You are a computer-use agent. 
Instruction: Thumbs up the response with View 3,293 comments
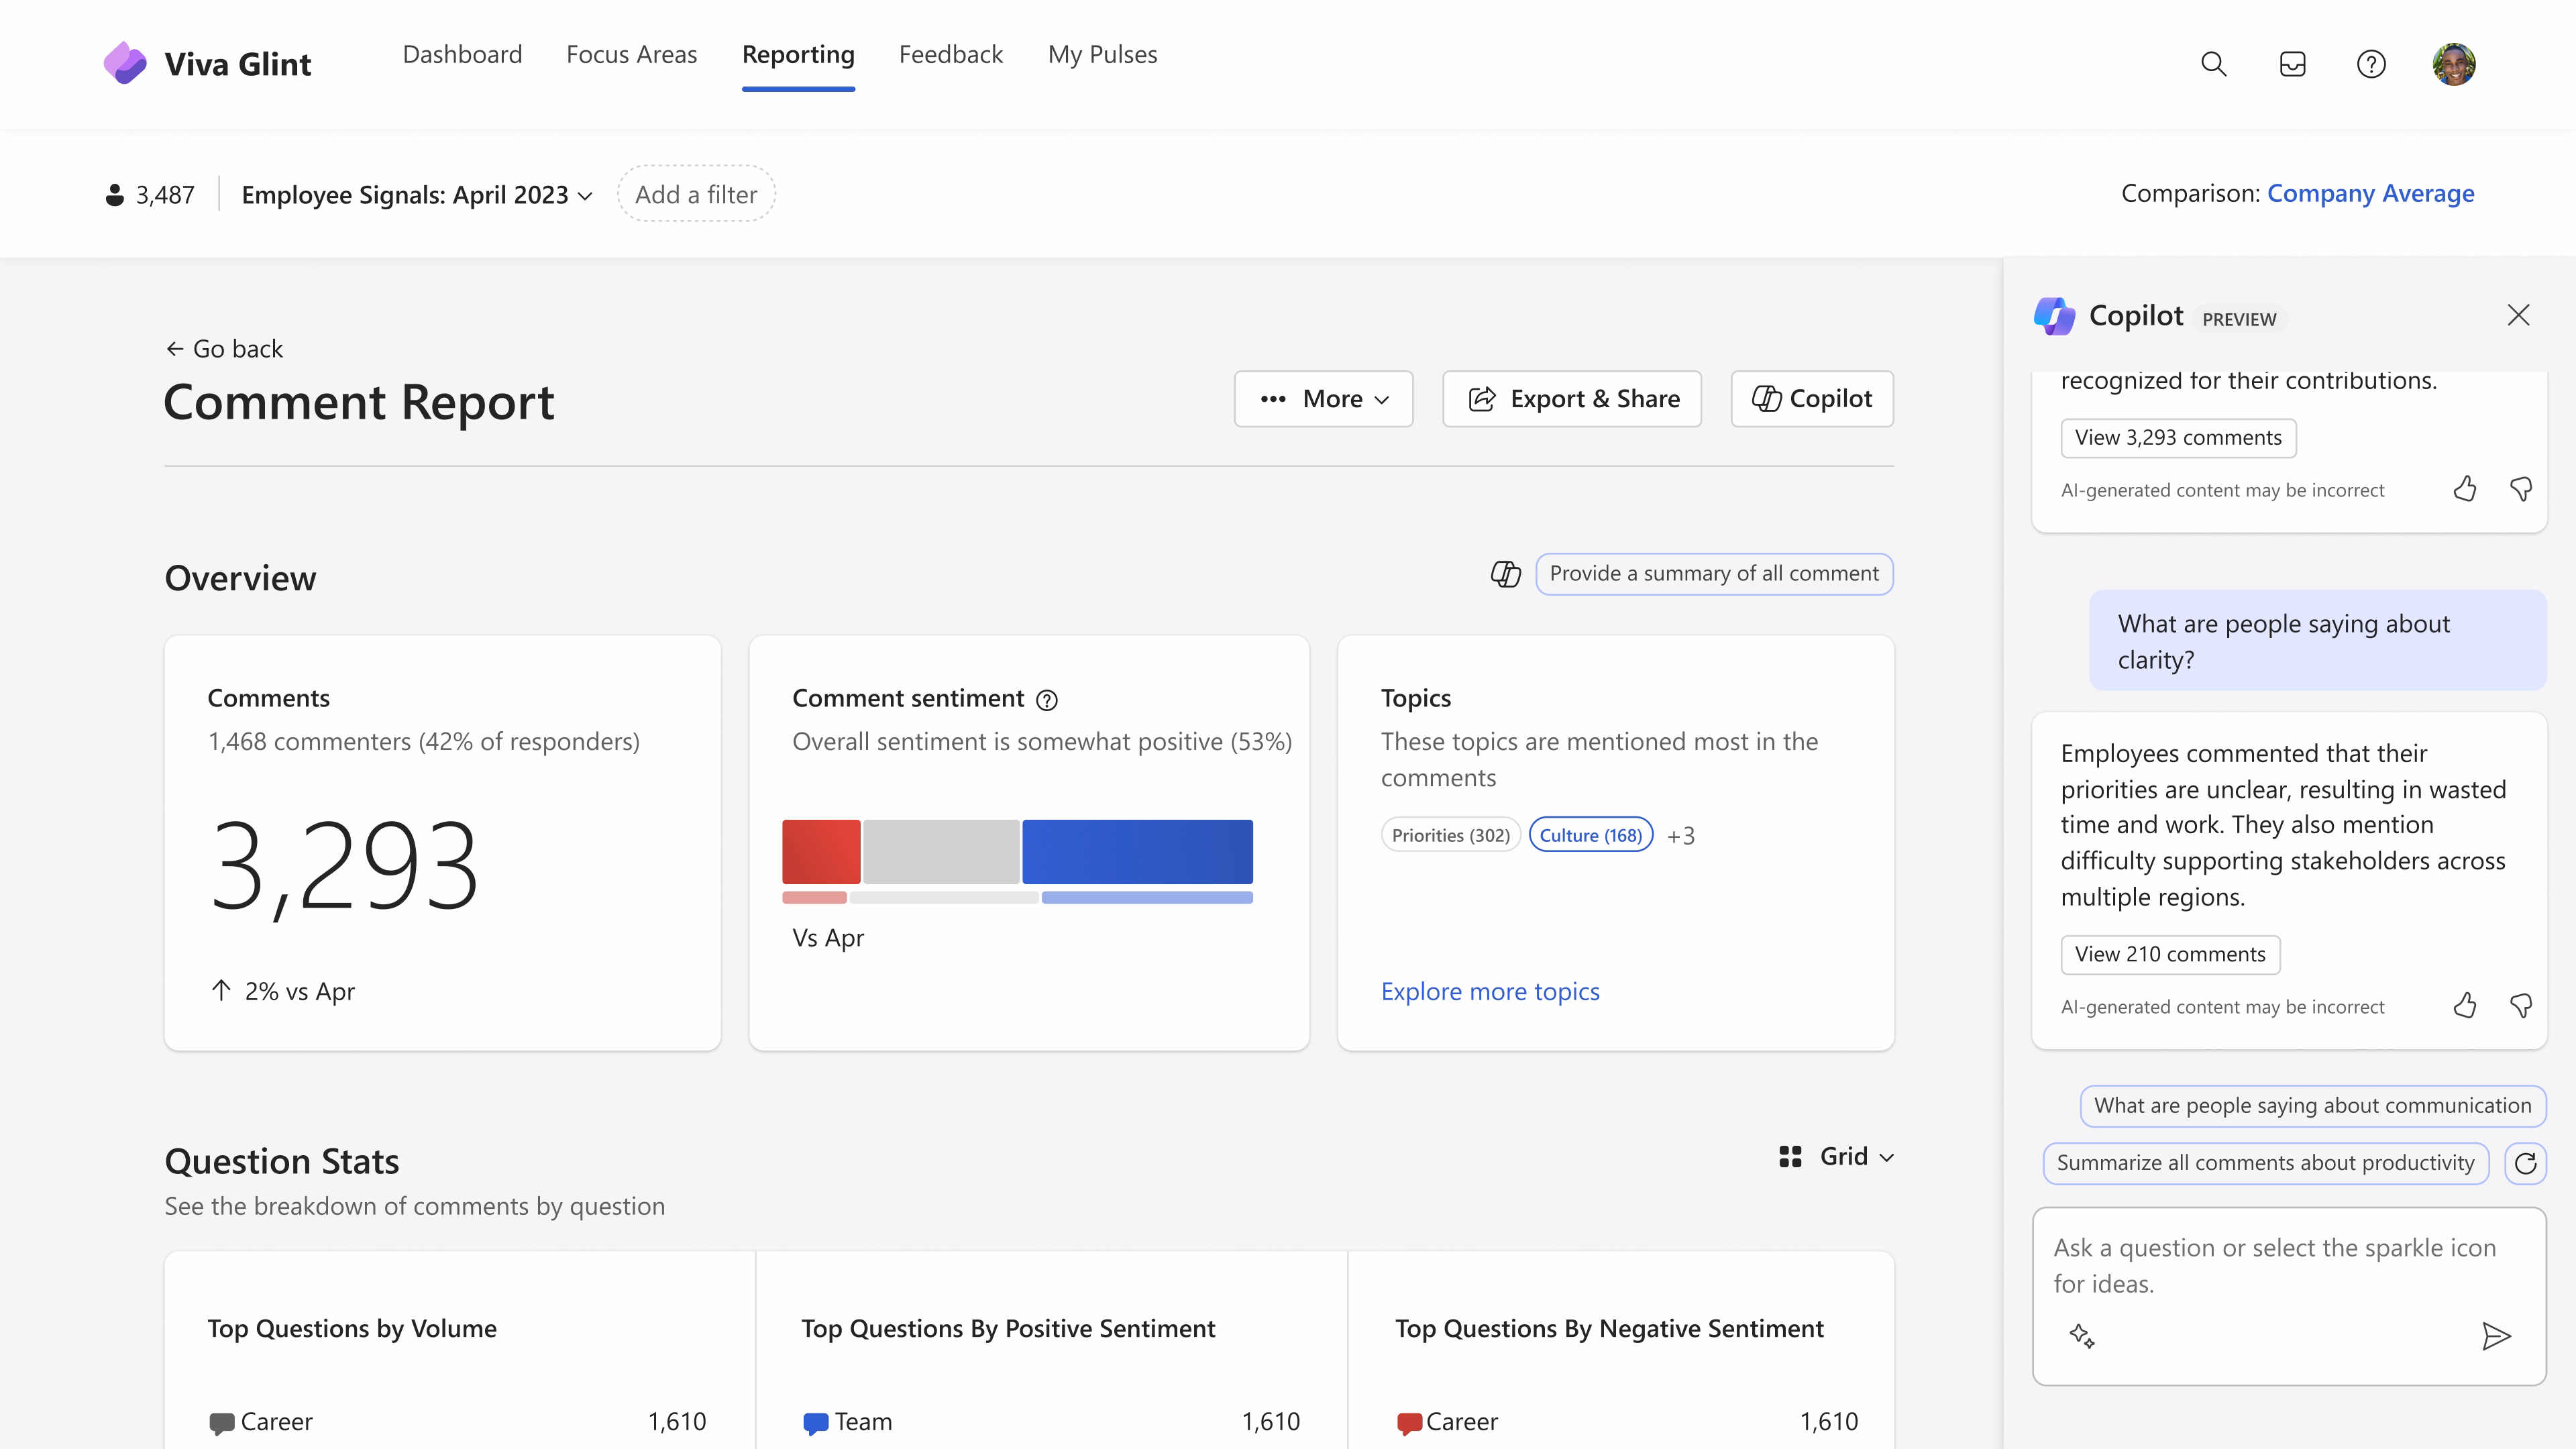click(x=2465, y=489)
